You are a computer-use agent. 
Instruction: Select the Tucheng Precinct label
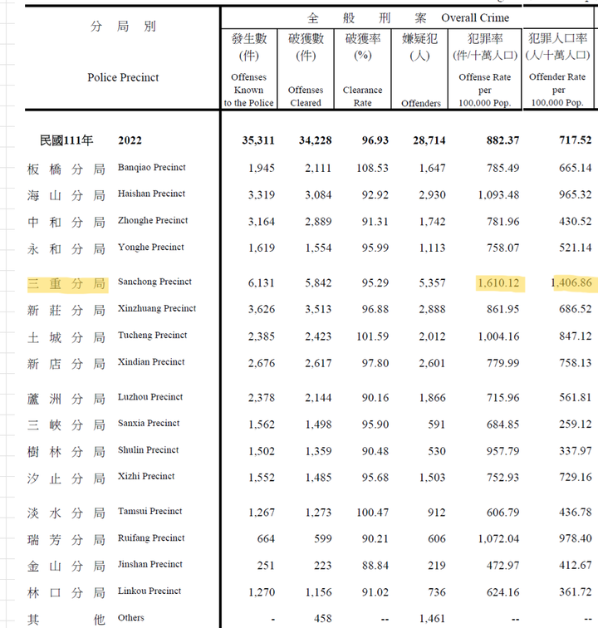click(x=152, y=336)
